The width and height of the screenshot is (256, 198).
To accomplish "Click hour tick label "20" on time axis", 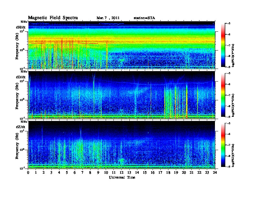I will pyautogui.click(x=184, y=173).
